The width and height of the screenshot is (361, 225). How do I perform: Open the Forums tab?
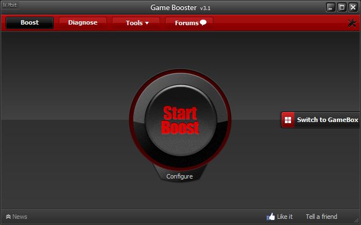tap(189, 23)
